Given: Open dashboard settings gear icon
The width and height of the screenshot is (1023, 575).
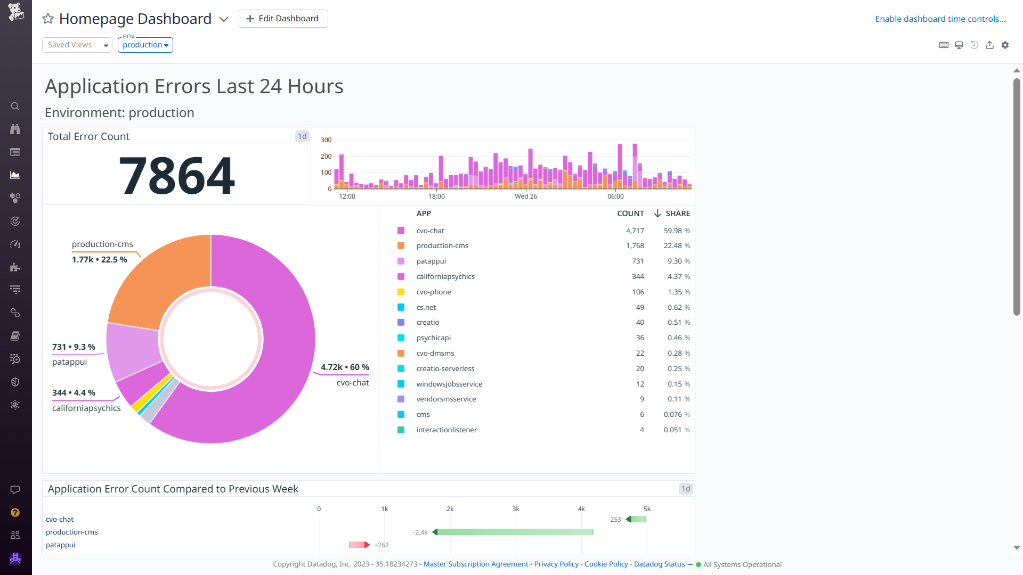Looking at the screenshot, I should [1005, 45].
